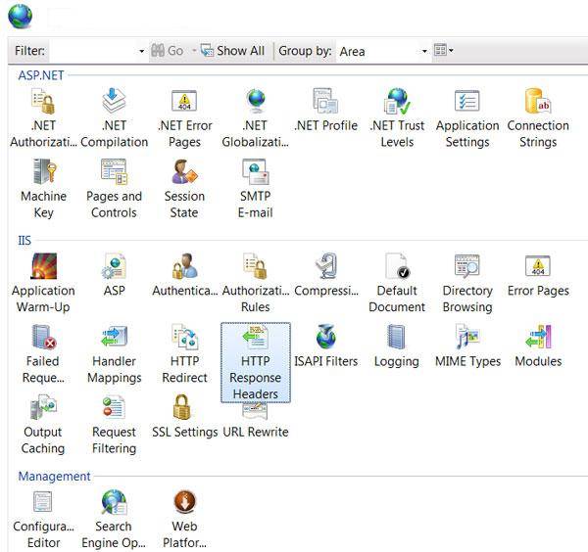Open .NET Profile settings
Image resolution: width=588 pixels, height=552 pixels.
click(x=325, y=111)
